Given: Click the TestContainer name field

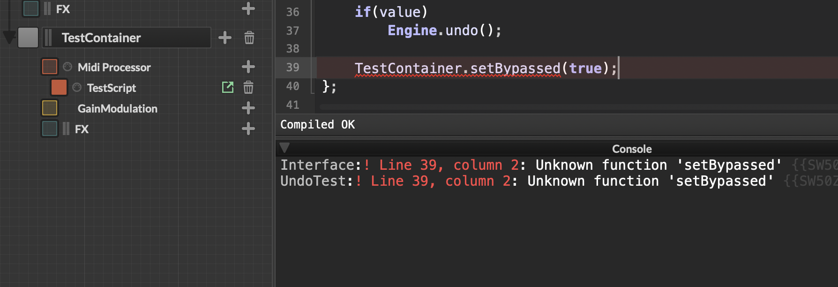Looking at the screenshot, I should pyautogui.click(x=127, y=38).
